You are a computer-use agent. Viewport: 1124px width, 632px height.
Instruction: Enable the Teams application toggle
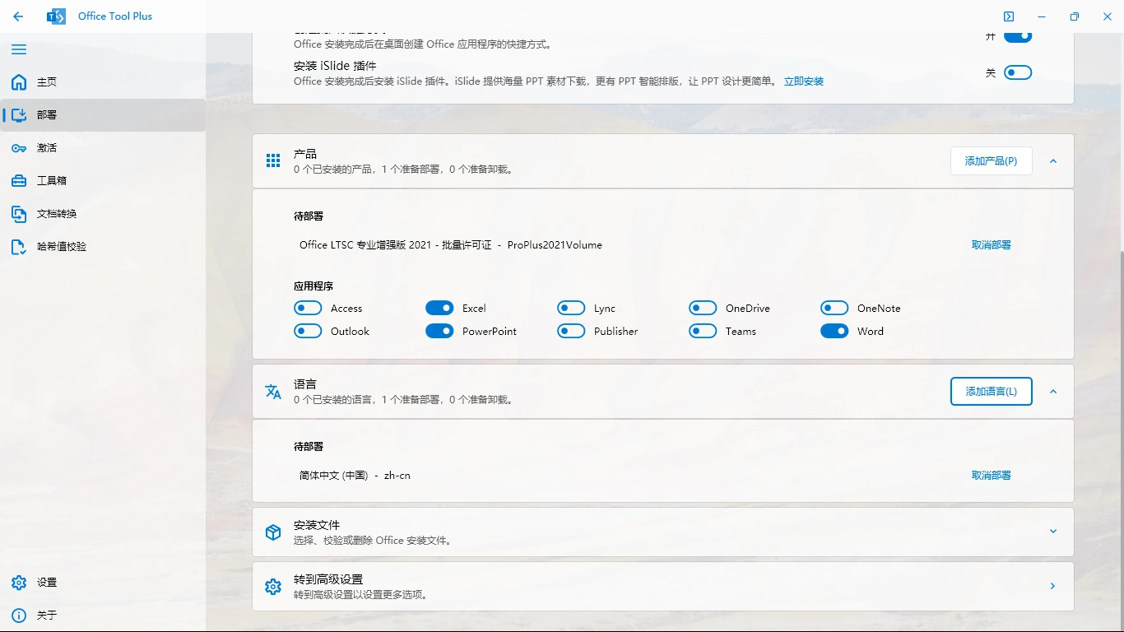(x=703, y=331)
